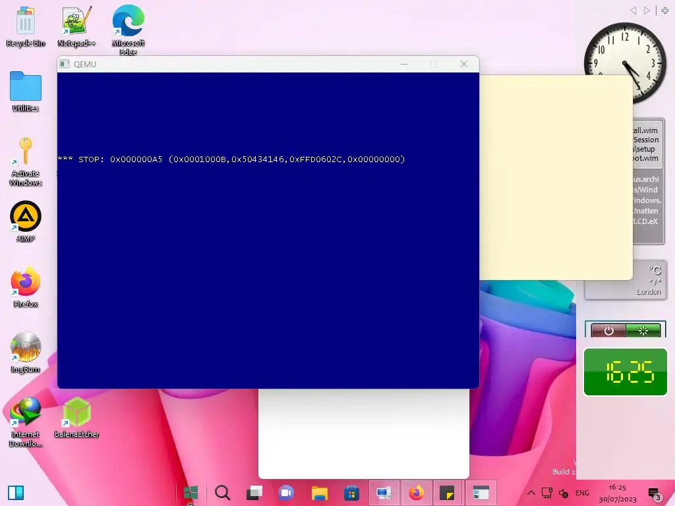Viewport: 675px width, 506px height.
Task: Click the green digital clock gadget
Action: (625, 372)
